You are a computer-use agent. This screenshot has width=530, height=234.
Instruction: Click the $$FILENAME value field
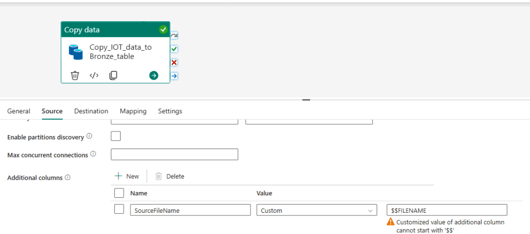click(447, 210)
